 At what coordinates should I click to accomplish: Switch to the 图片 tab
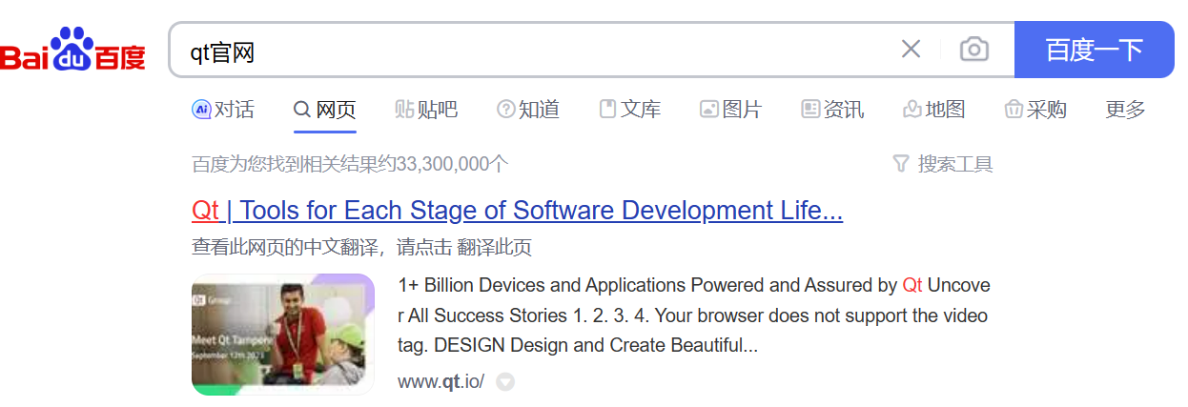(730, 110)
